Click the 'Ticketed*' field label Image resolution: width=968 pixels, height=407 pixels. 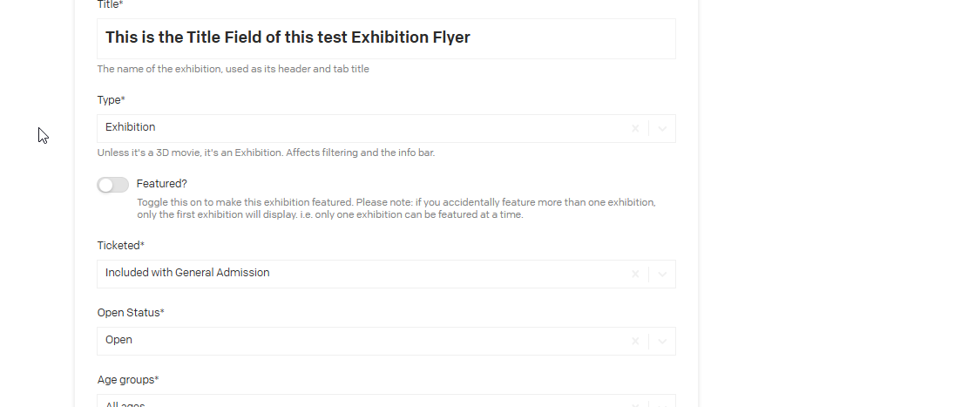[121, 246]
